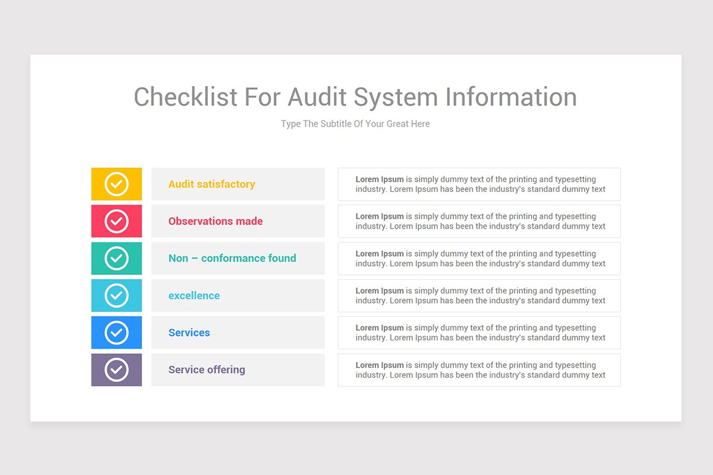713x475 pixels.
Task: Click the subtitle placeholder text
Action: tap(355, 124)
